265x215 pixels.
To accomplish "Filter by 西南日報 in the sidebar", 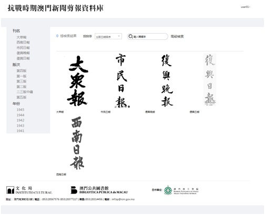I will (23, 42).
